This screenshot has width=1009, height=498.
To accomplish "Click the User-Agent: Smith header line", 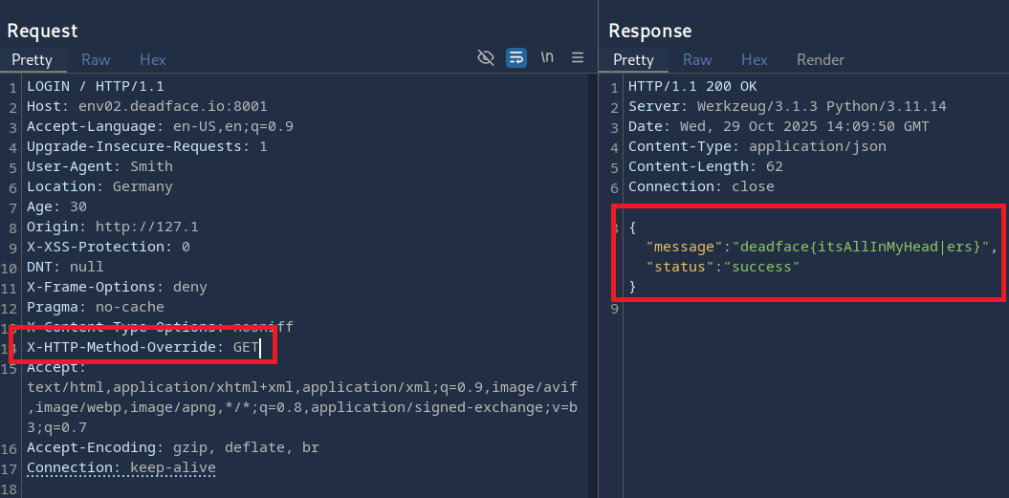I will click(x=99, y=166).
